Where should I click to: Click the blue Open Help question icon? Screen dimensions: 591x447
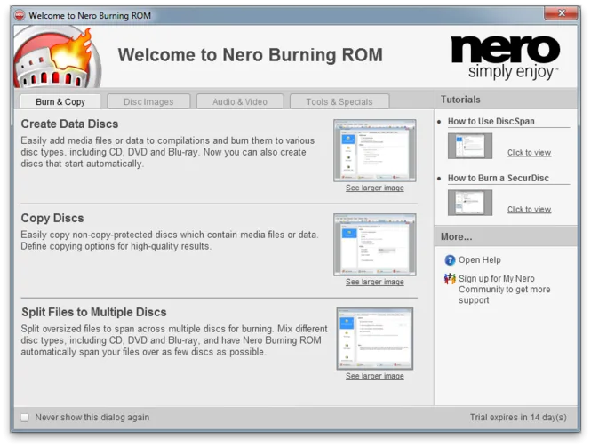450,260
